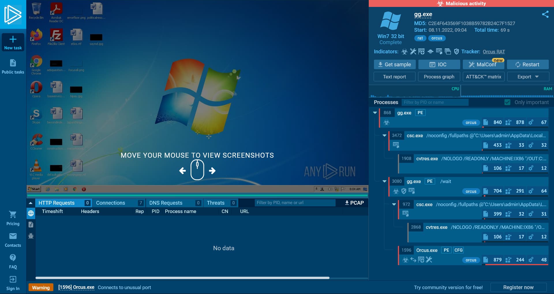Click the orcus tag under Total time
Viewport: 554px width, 294px height.
pos(437,38)
